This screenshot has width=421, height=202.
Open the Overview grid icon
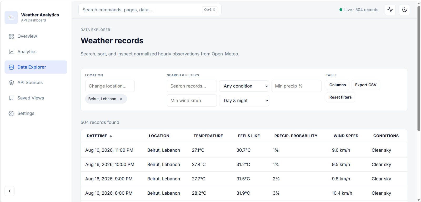[11, 36]
